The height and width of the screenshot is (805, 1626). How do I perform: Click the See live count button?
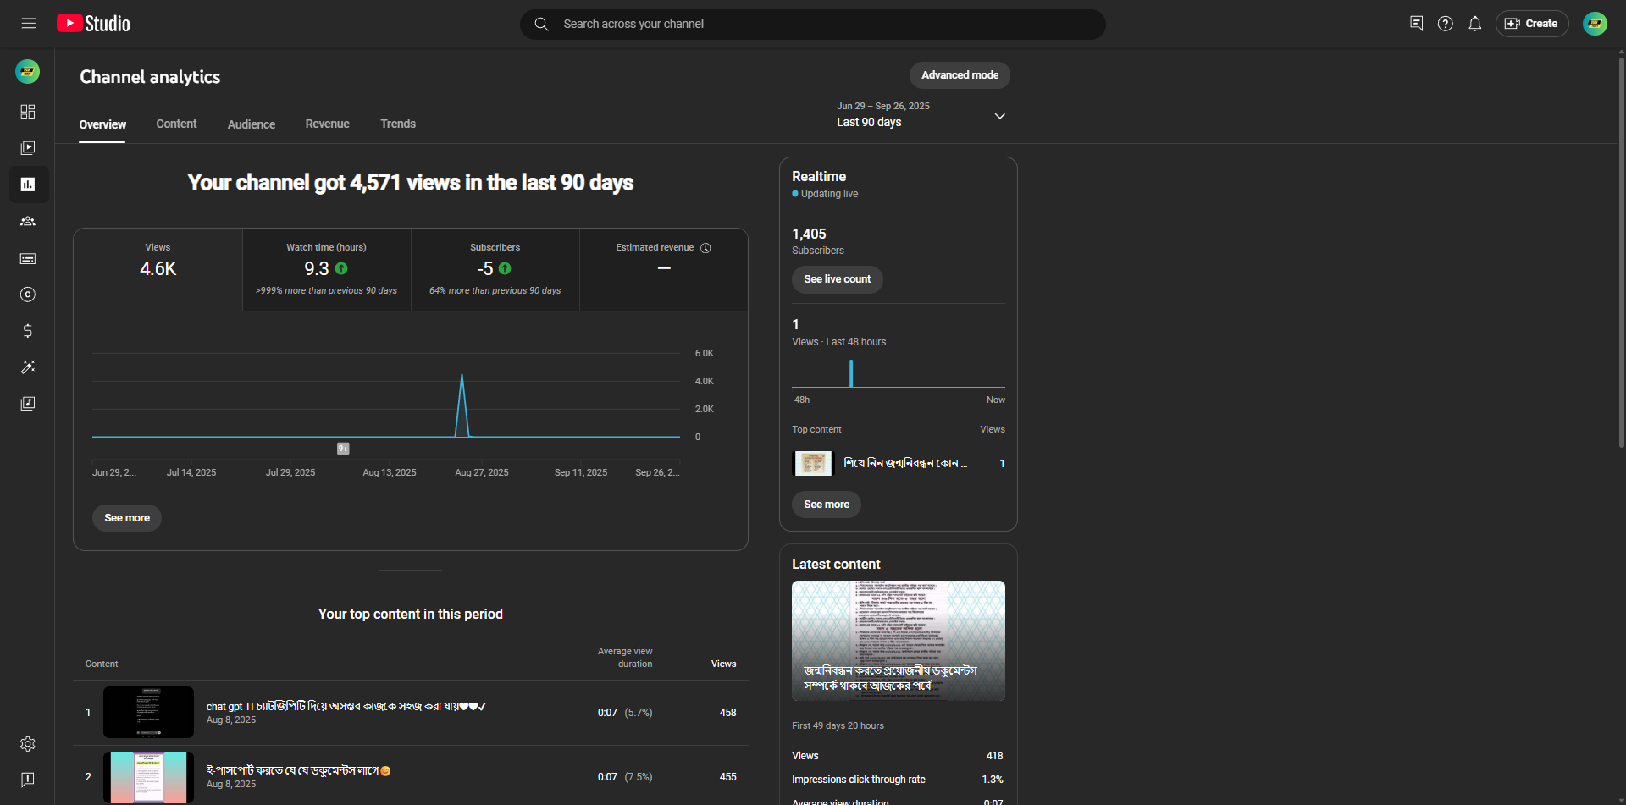[837, 279]
